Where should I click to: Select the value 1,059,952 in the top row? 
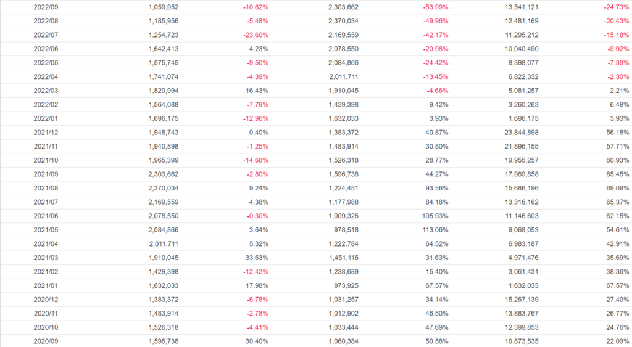click(164, 7)
